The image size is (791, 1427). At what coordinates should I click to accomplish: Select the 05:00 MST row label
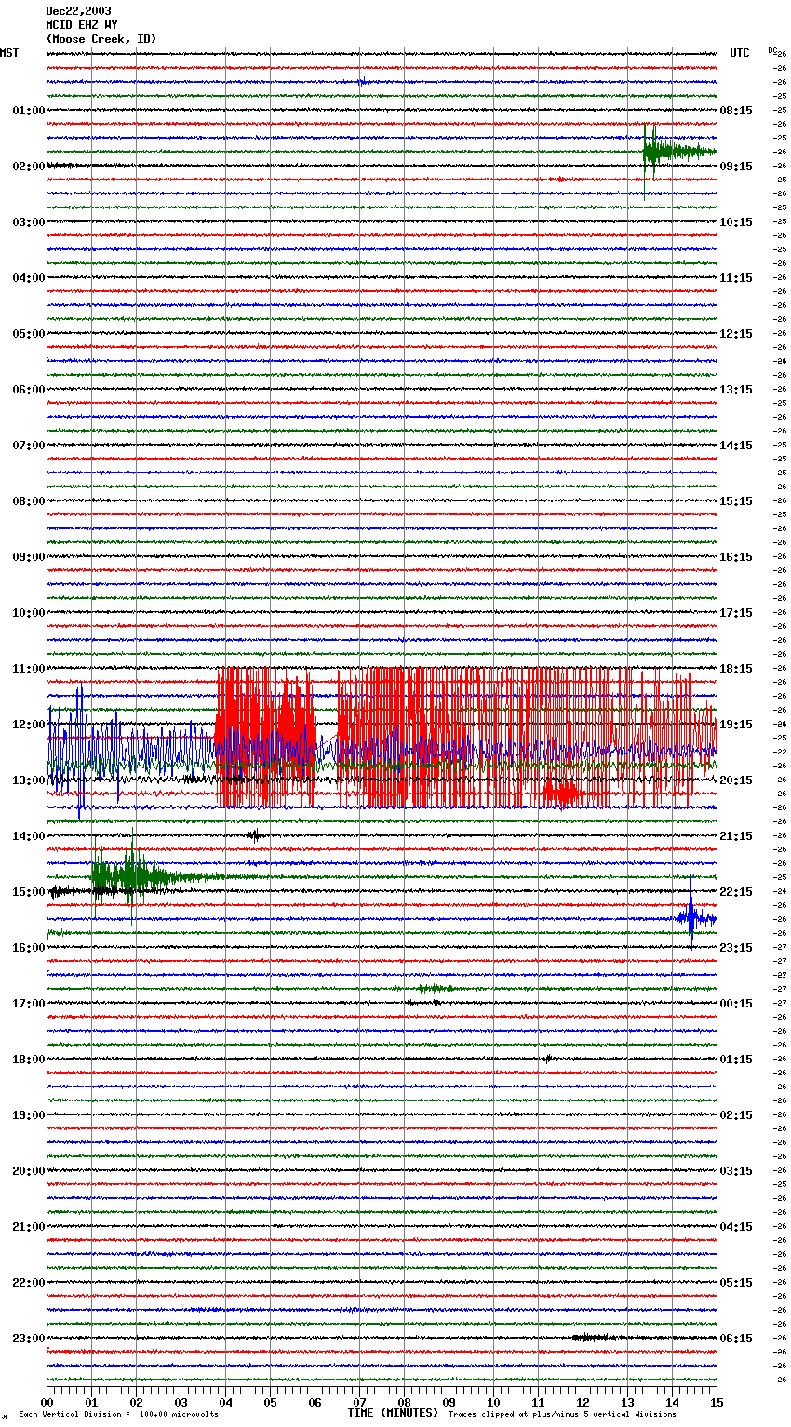[29, 334]
